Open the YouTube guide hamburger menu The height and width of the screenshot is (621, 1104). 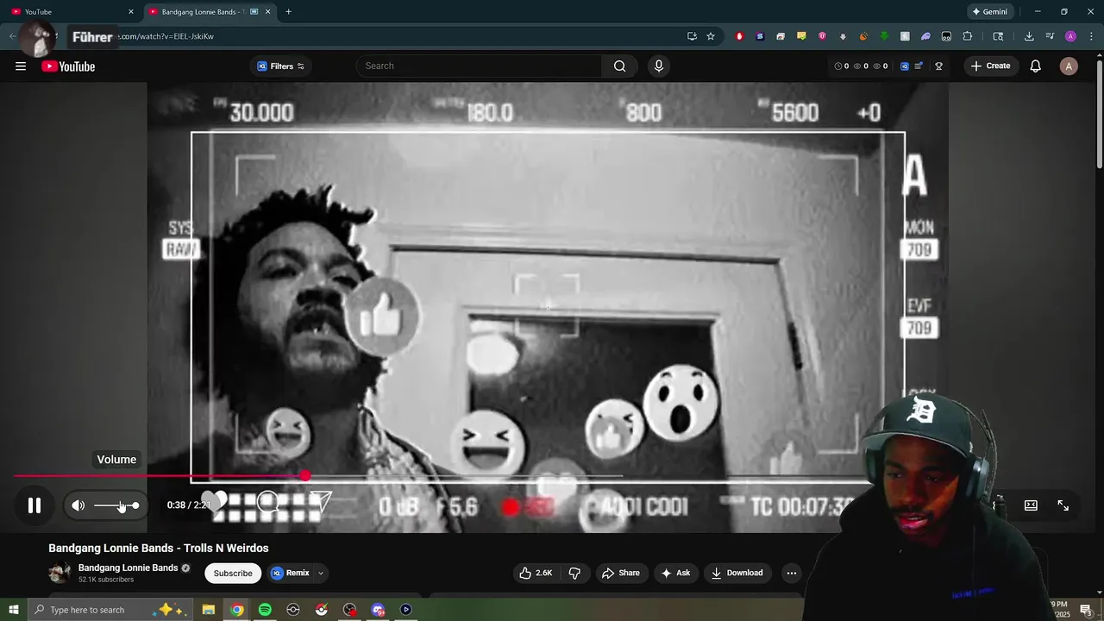[x=21, y=66]
